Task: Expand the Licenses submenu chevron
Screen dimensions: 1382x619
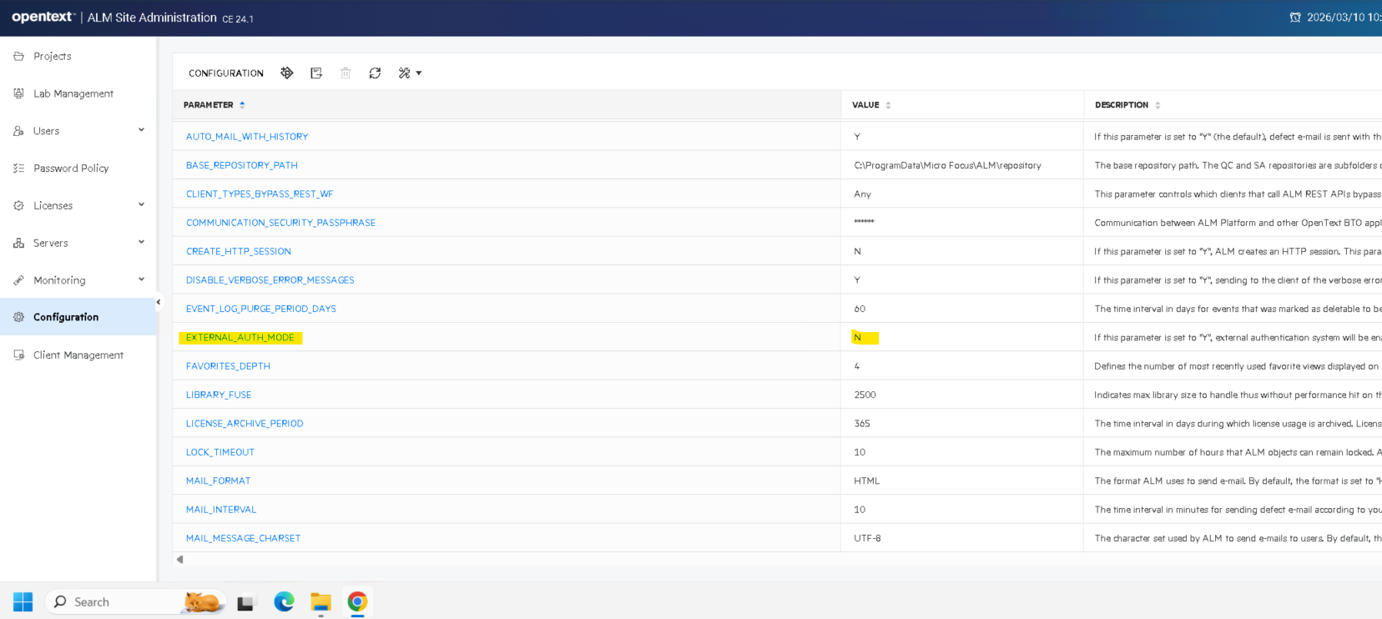Action: pos(141,204)
